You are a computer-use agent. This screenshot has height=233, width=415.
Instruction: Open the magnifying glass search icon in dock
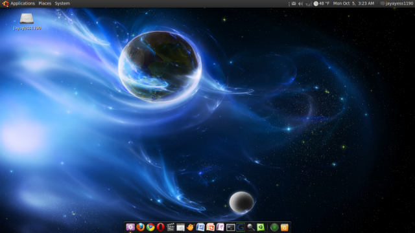click(x=251, y=227)
